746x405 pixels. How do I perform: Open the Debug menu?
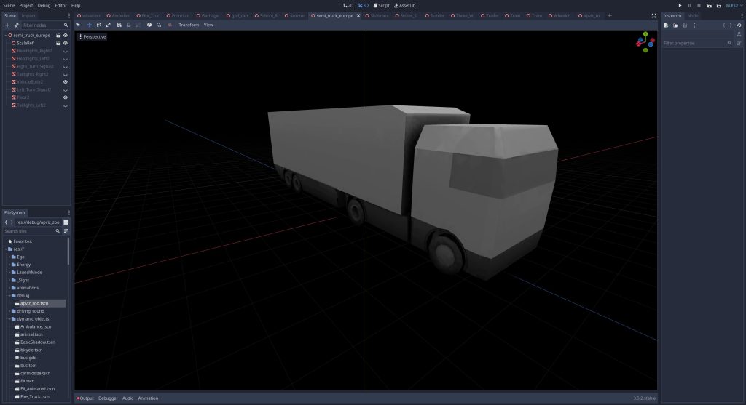(44, 5)
